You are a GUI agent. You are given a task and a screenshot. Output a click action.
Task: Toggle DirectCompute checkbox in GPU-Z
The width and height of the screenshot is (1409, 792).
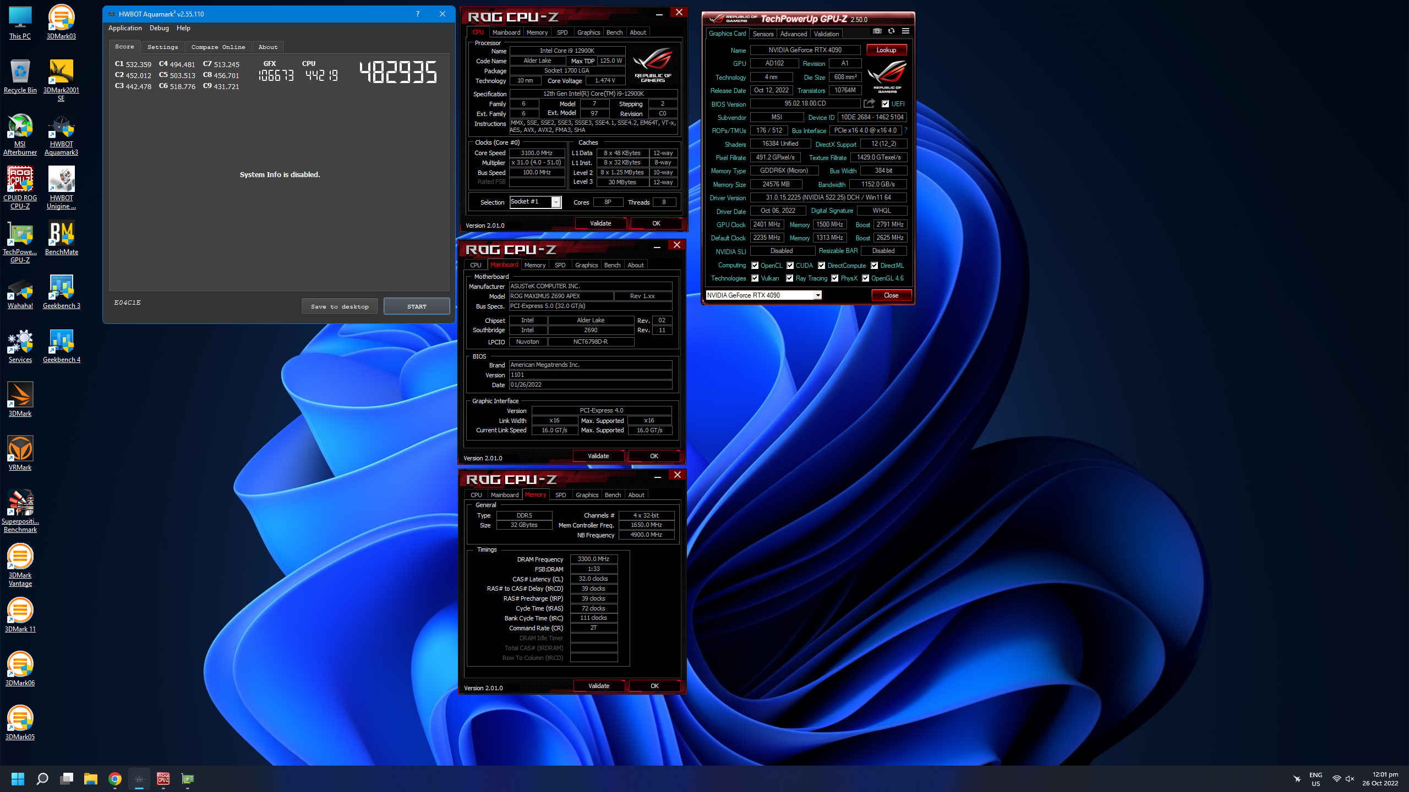pyautogui.click(x=822, y=266)
